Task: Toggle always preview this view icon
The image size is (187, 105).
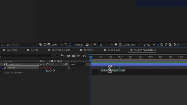Action: point(41,45)
